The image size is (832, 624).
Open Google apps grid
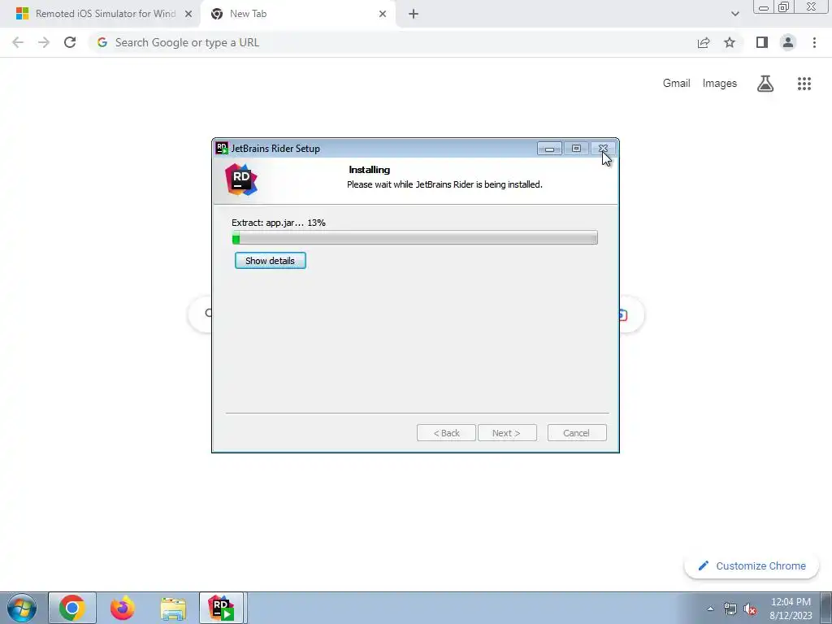[804, 84]
